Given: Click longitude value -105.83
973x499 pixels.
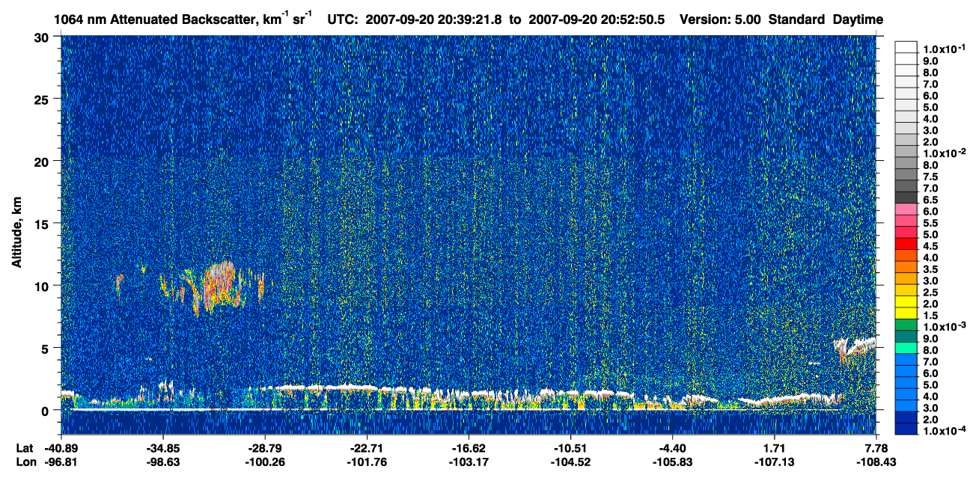Looking at the screenshot, I should click(x=672, y=462).
